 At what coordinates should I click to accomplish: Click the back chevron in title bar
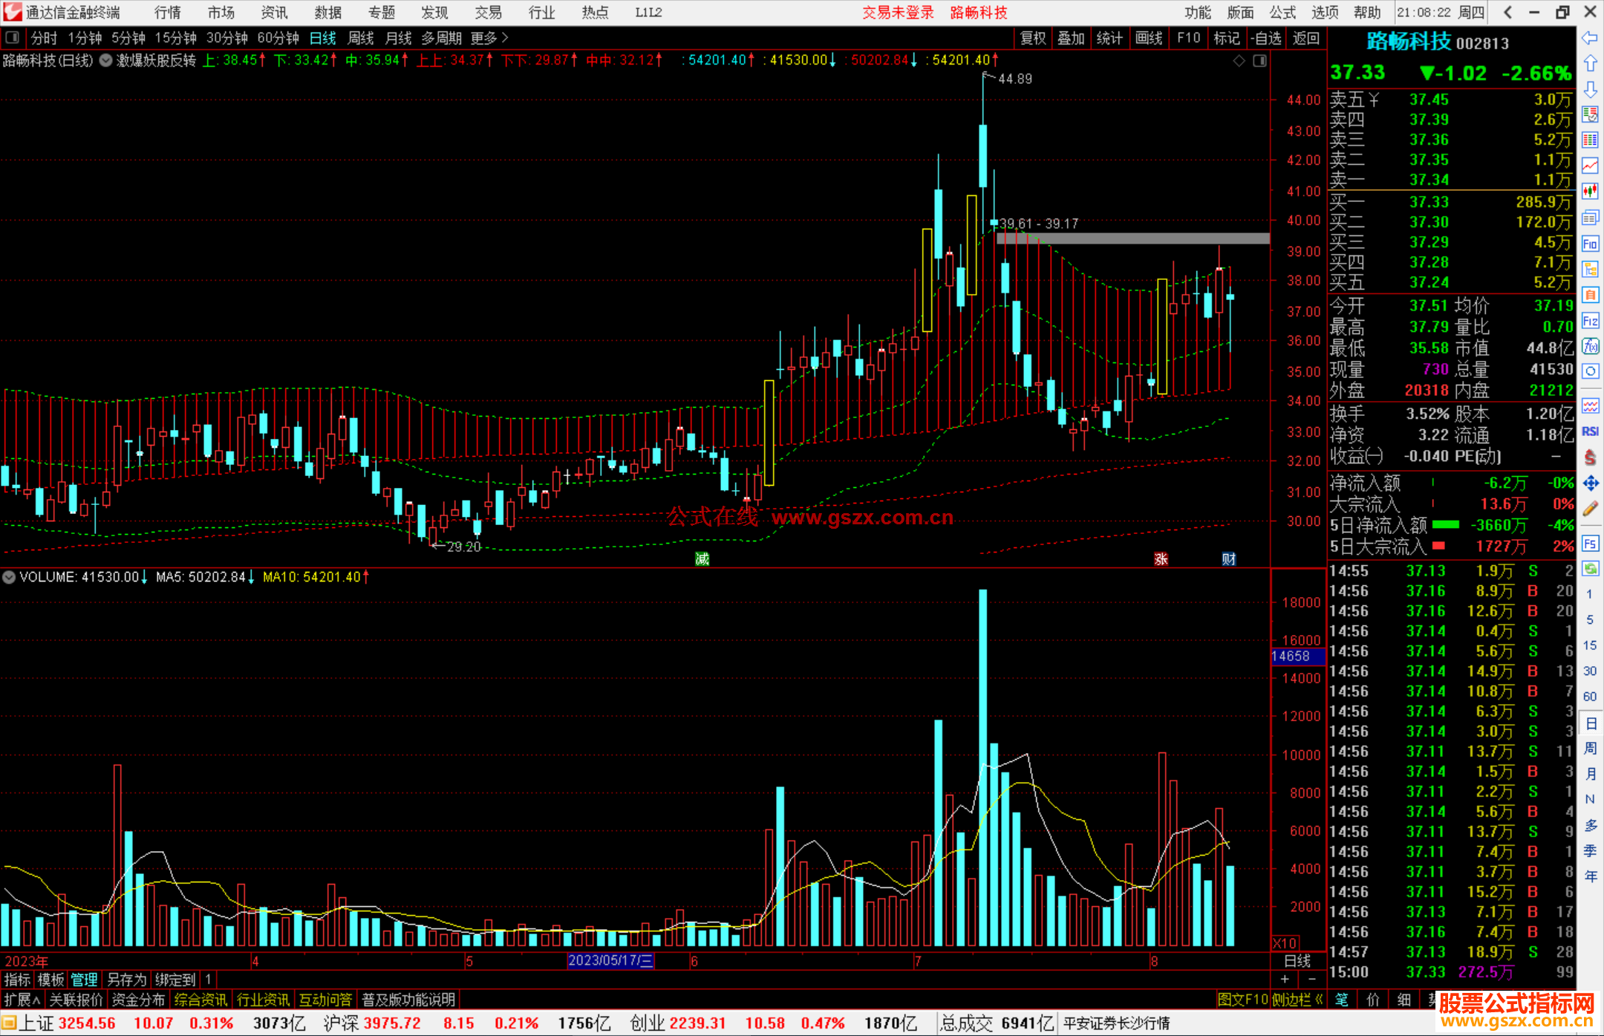pyautogui.click(x=1507, y=13)
